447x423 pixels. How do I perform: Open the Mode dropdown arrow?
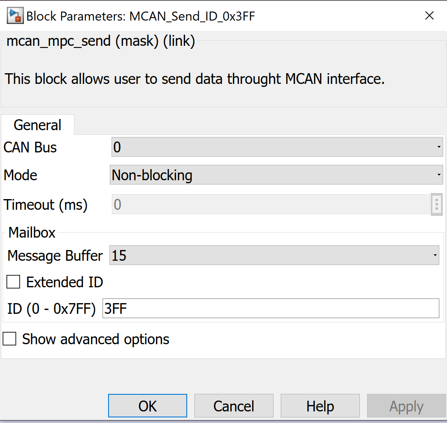[x=439, y=175]
